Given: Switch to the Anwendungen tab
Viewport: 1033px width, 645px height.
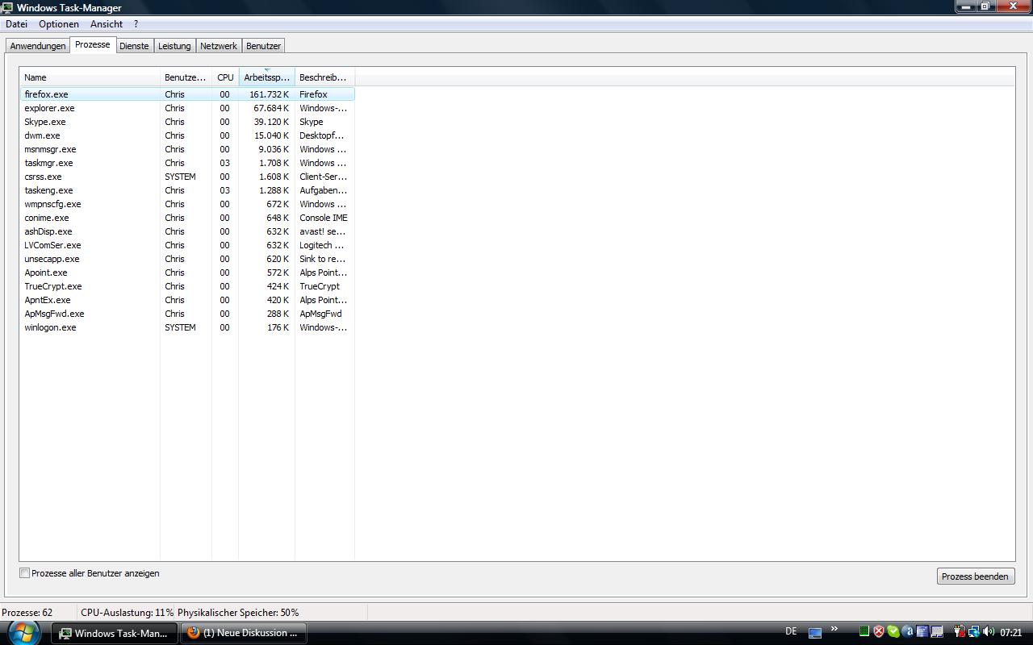Looking at the screenshot, I should [38, 46].
